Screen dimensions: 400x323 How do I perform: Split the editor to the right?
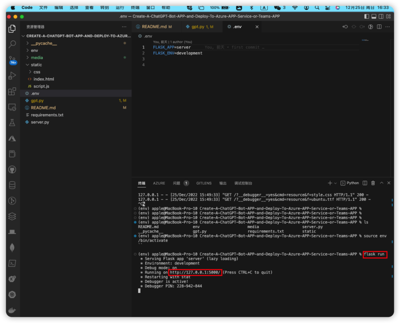pyautogui.click(x=379, y=27)
